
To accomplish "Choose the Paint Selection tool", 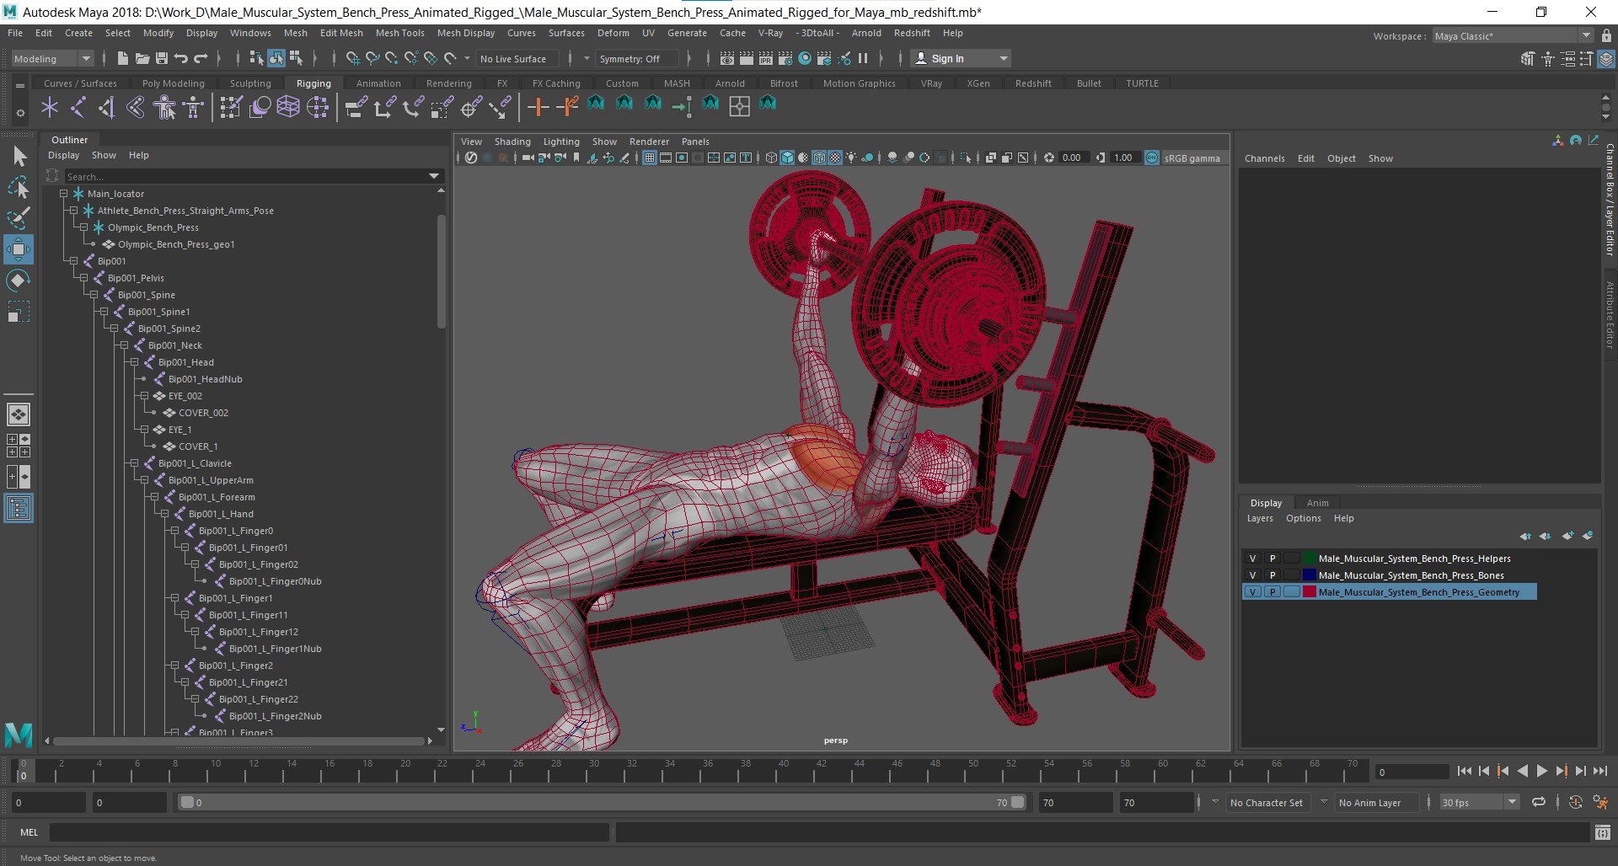I will (x=19, y=218).
